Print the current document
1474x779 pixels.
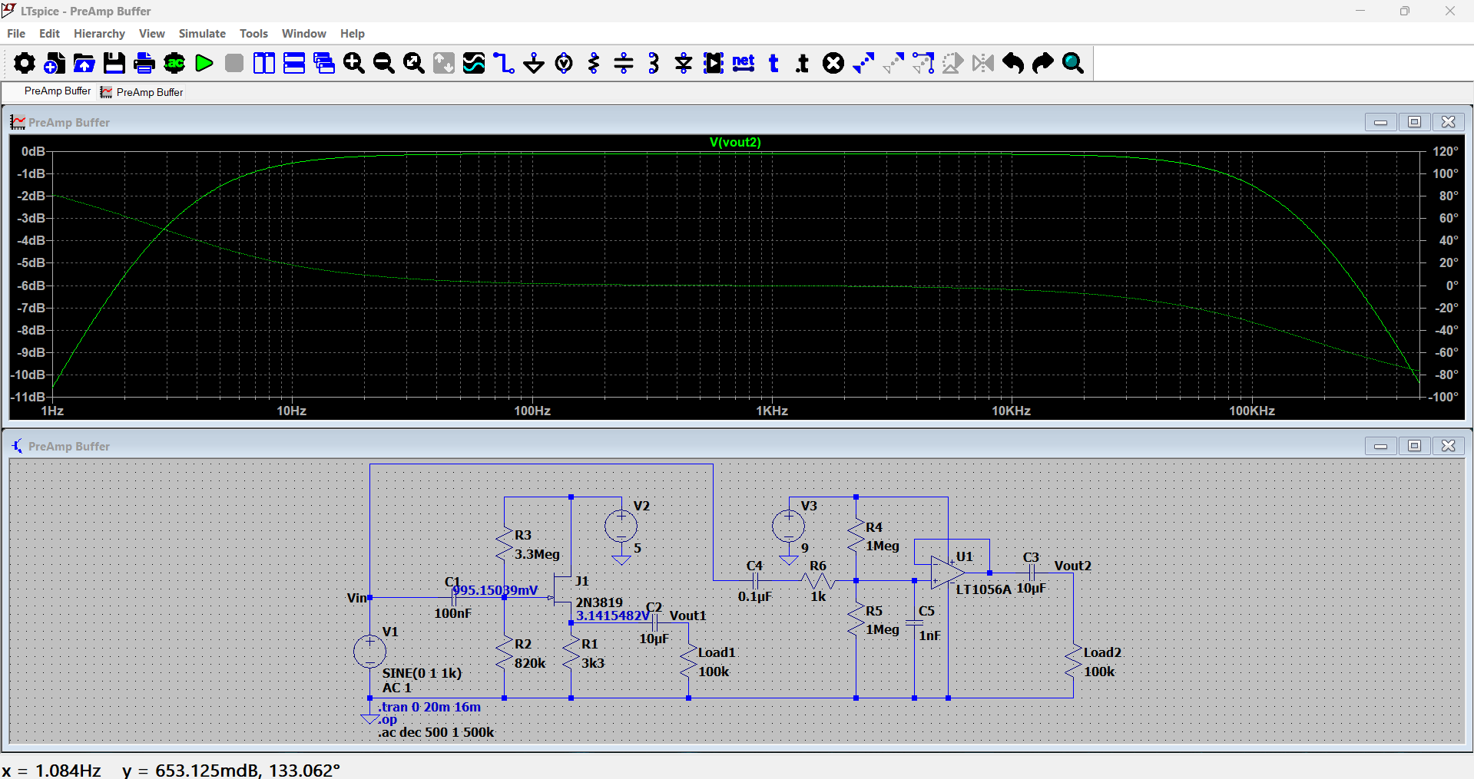[x=144, y=63]
